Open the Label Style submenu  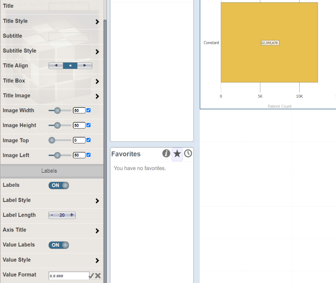click(x=52, y=201)
